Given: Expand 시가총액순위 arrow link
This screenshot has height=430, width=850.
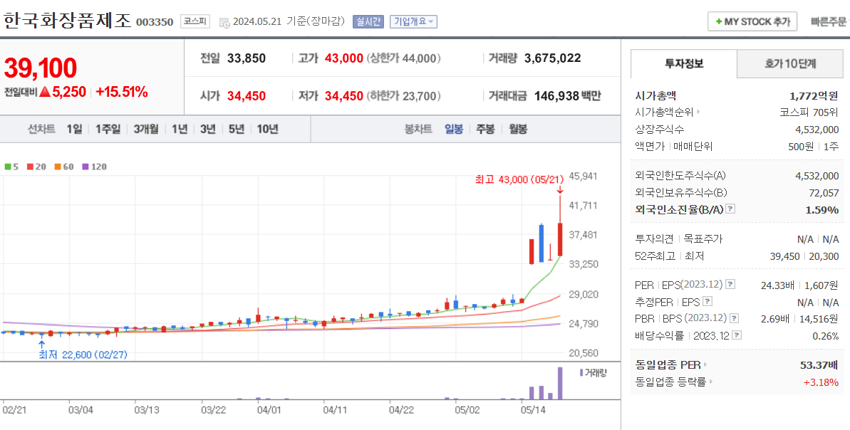Looking at the screenshot, I should click(x=698, y=112).
